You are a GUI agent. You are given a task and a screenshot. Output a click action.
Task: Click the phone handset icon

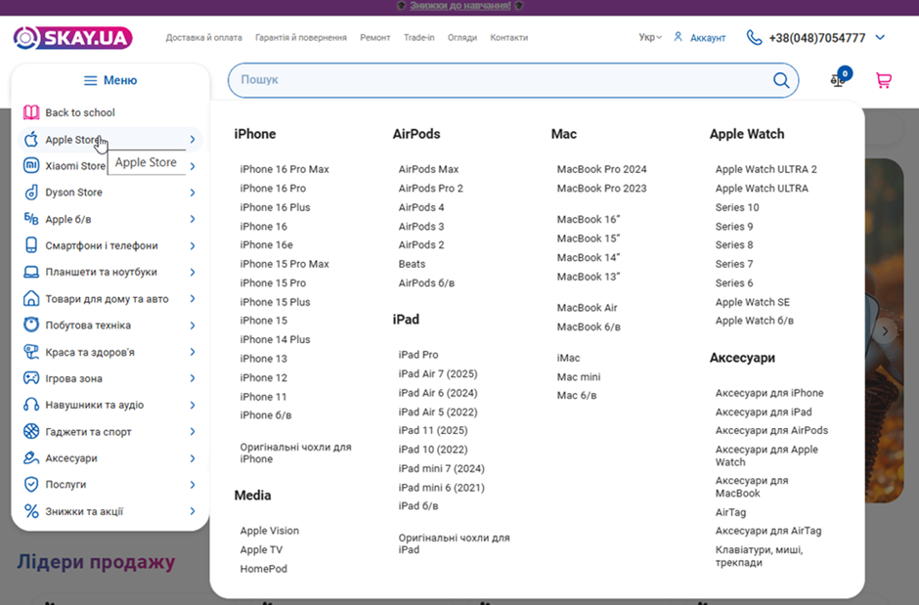[x=754, y=38]
